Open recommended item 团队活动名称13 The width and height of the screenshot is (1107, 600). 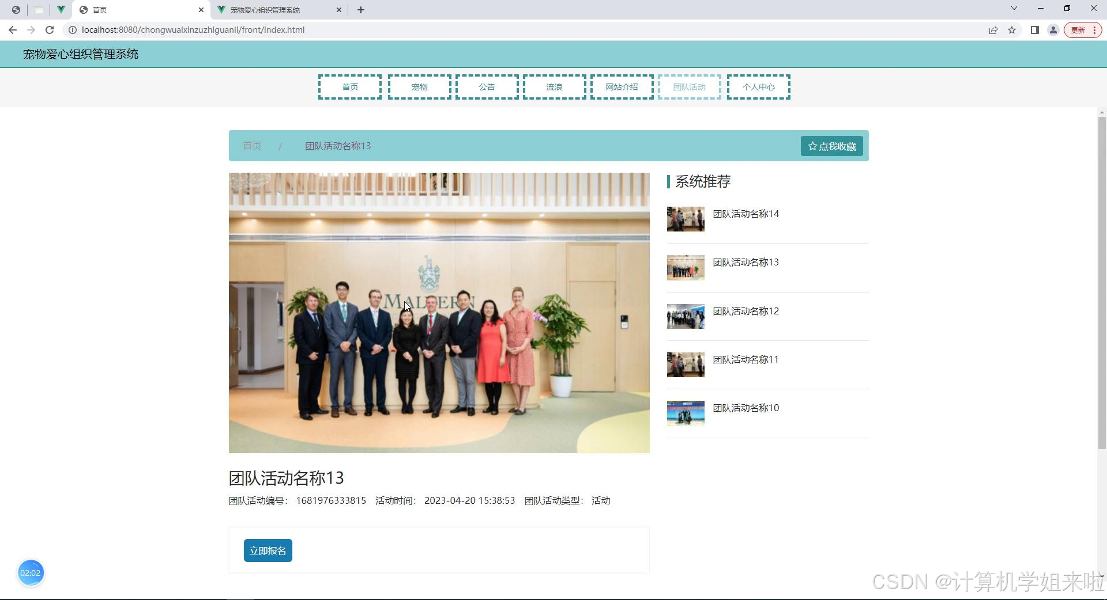pyautogui.click(x=745, y=262)
